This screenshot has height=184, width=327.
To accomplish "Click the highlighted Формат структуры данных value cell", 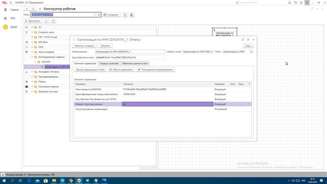I will [x=168, y=104].
